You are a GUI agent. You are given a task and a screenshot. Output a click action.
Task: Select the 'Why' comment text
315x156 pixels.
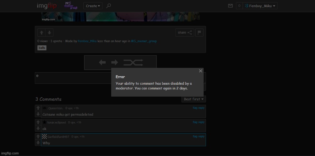[x=46, y=143]
